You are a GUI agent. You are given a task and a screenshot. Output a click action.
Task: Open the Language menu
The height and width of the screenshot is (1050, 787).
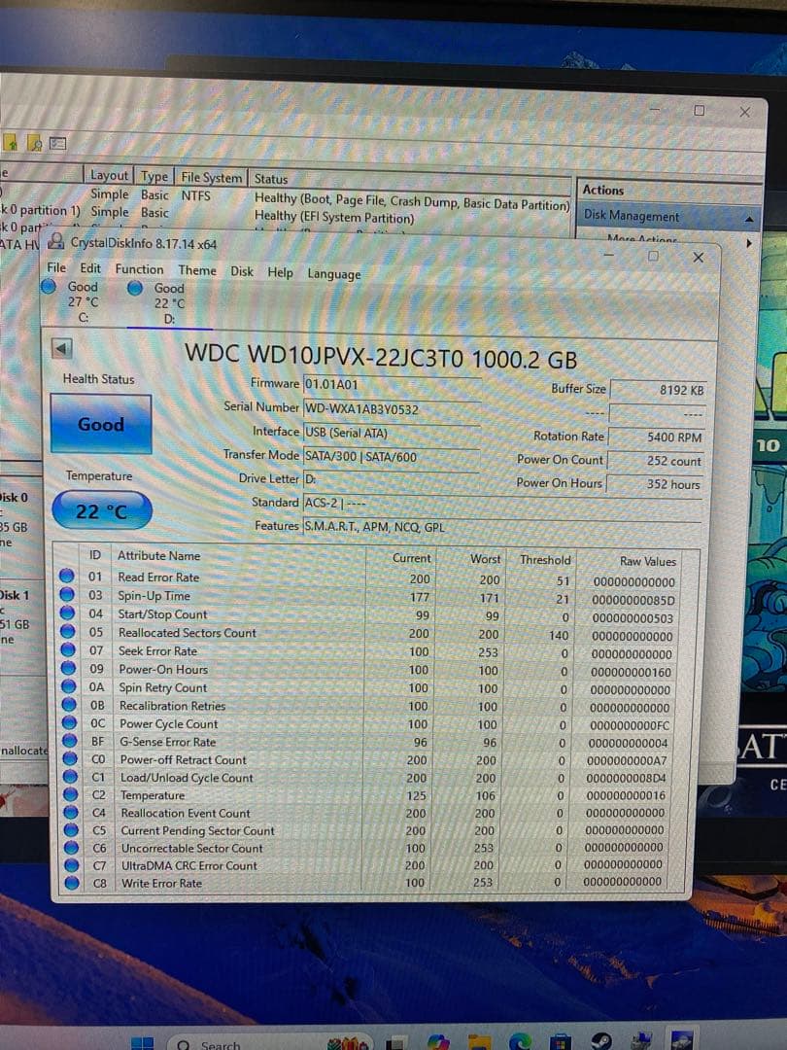[334, 273]
